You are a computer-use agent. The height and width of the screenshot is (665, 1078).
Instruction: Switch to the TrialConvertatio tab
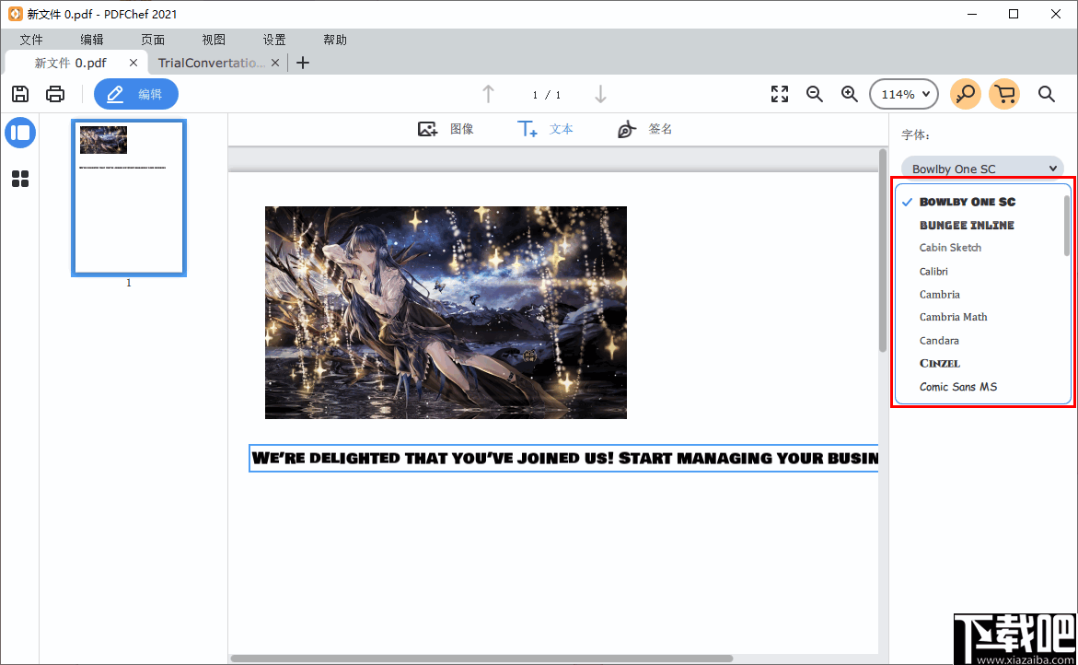coord(212,62)
